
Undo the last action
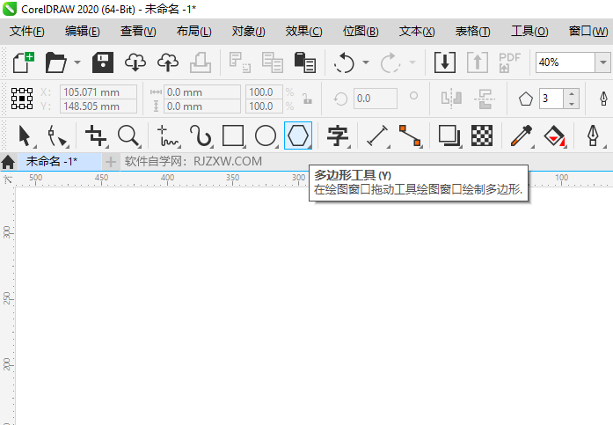click(x=344, y=62)
